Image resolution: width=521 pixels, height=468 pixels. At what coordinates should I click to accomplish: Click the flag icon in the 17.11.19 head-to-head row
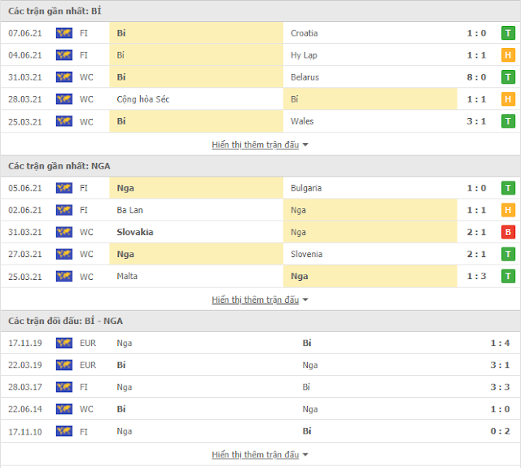64,343
